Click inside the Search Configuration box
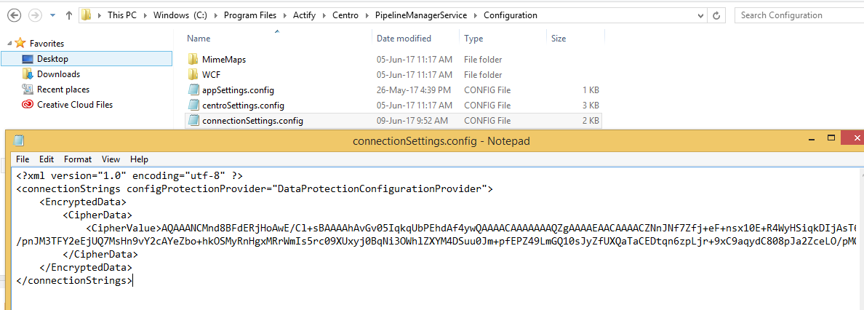 click(796, 15)
